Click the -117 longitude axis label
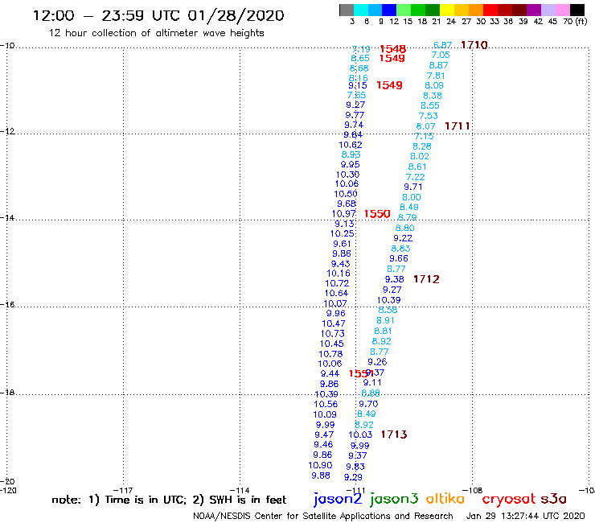This screenshot has width=595, height=523. tap(123, 490)
